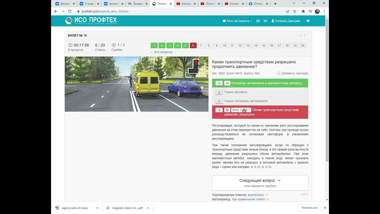Change Подтверждение ответов setting выключено
The width and height of the screenshot is (380, 214).
coord(258,195)
